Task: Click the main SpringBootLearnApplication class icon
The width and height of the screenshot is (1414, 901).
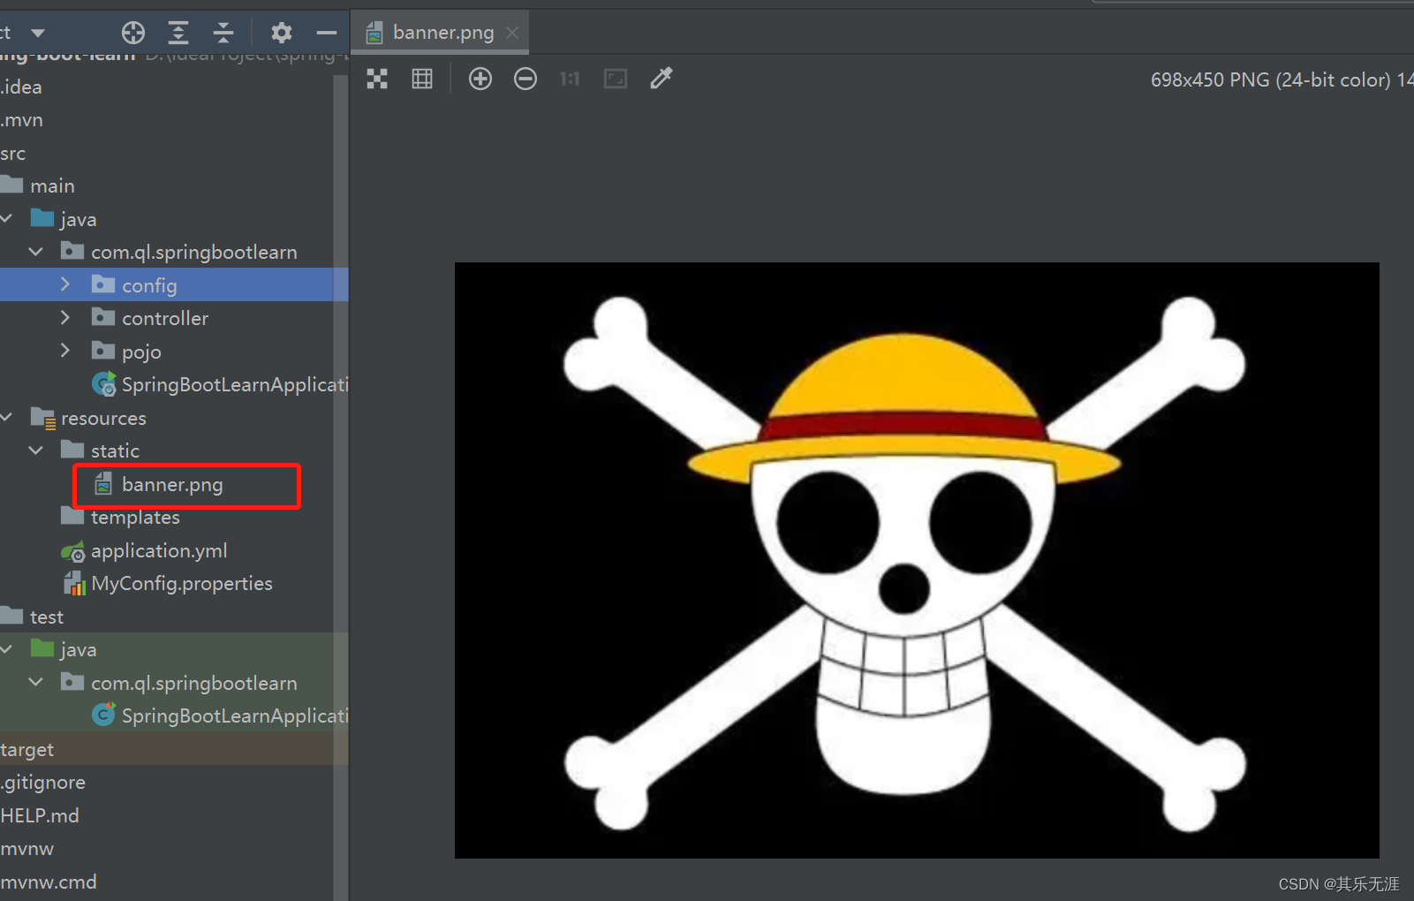Action: pos(104,384)
